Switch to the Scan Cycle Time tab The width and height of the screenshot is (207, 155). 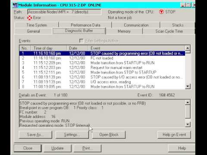169,31
